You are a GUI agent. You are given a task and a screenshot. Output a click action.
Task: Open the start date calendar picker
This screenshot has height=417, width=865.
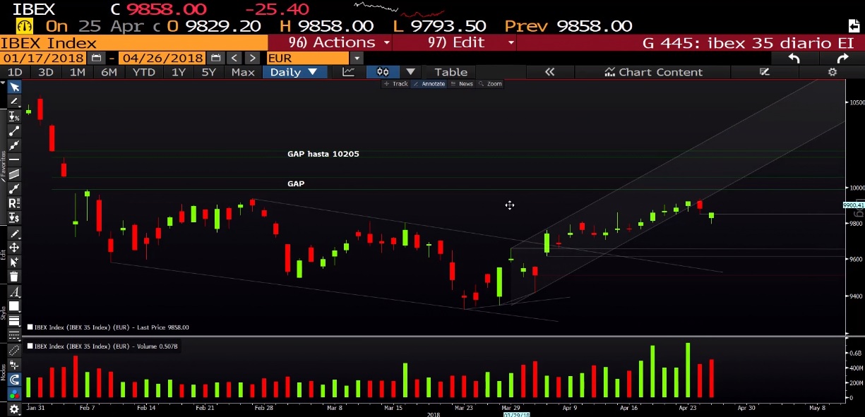pos(97,58)
